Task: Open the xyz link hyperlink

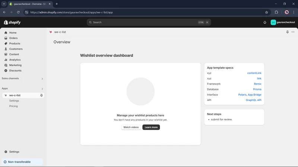Action: [x=259, y=78]
